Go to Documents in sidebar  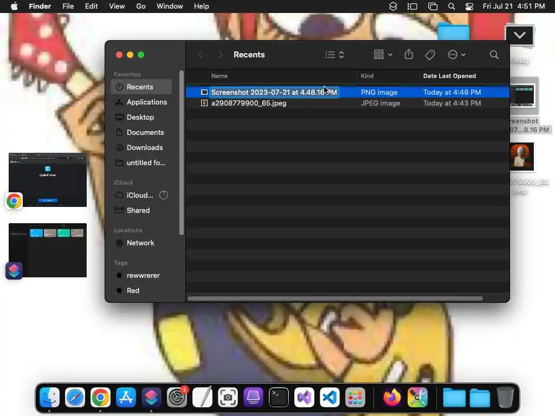(x=141, y=133)
